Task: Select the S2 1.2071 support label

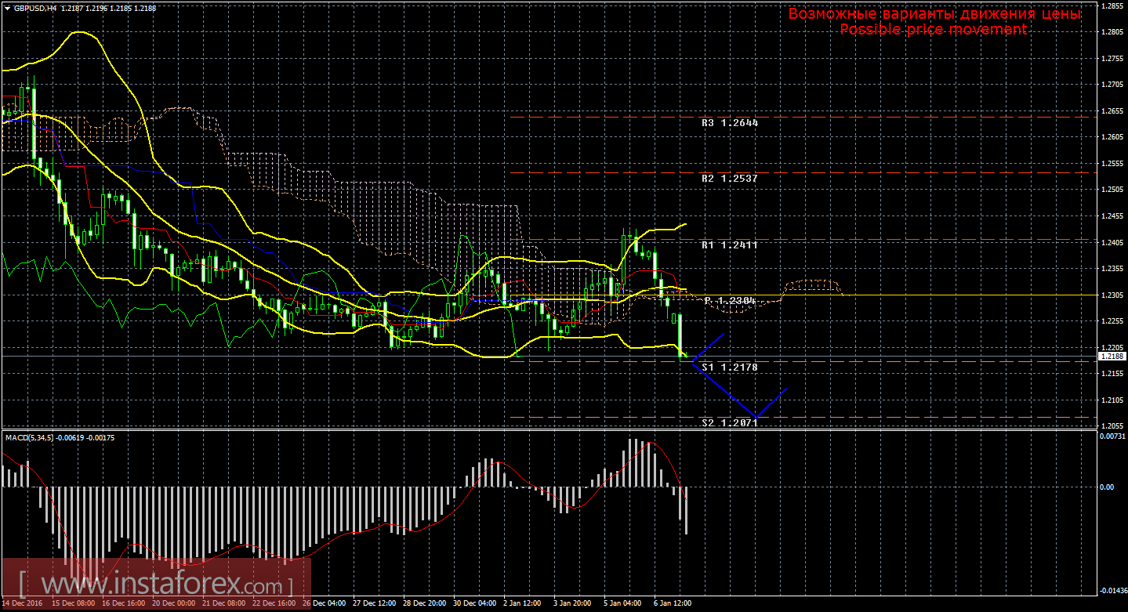Action: 730,422
